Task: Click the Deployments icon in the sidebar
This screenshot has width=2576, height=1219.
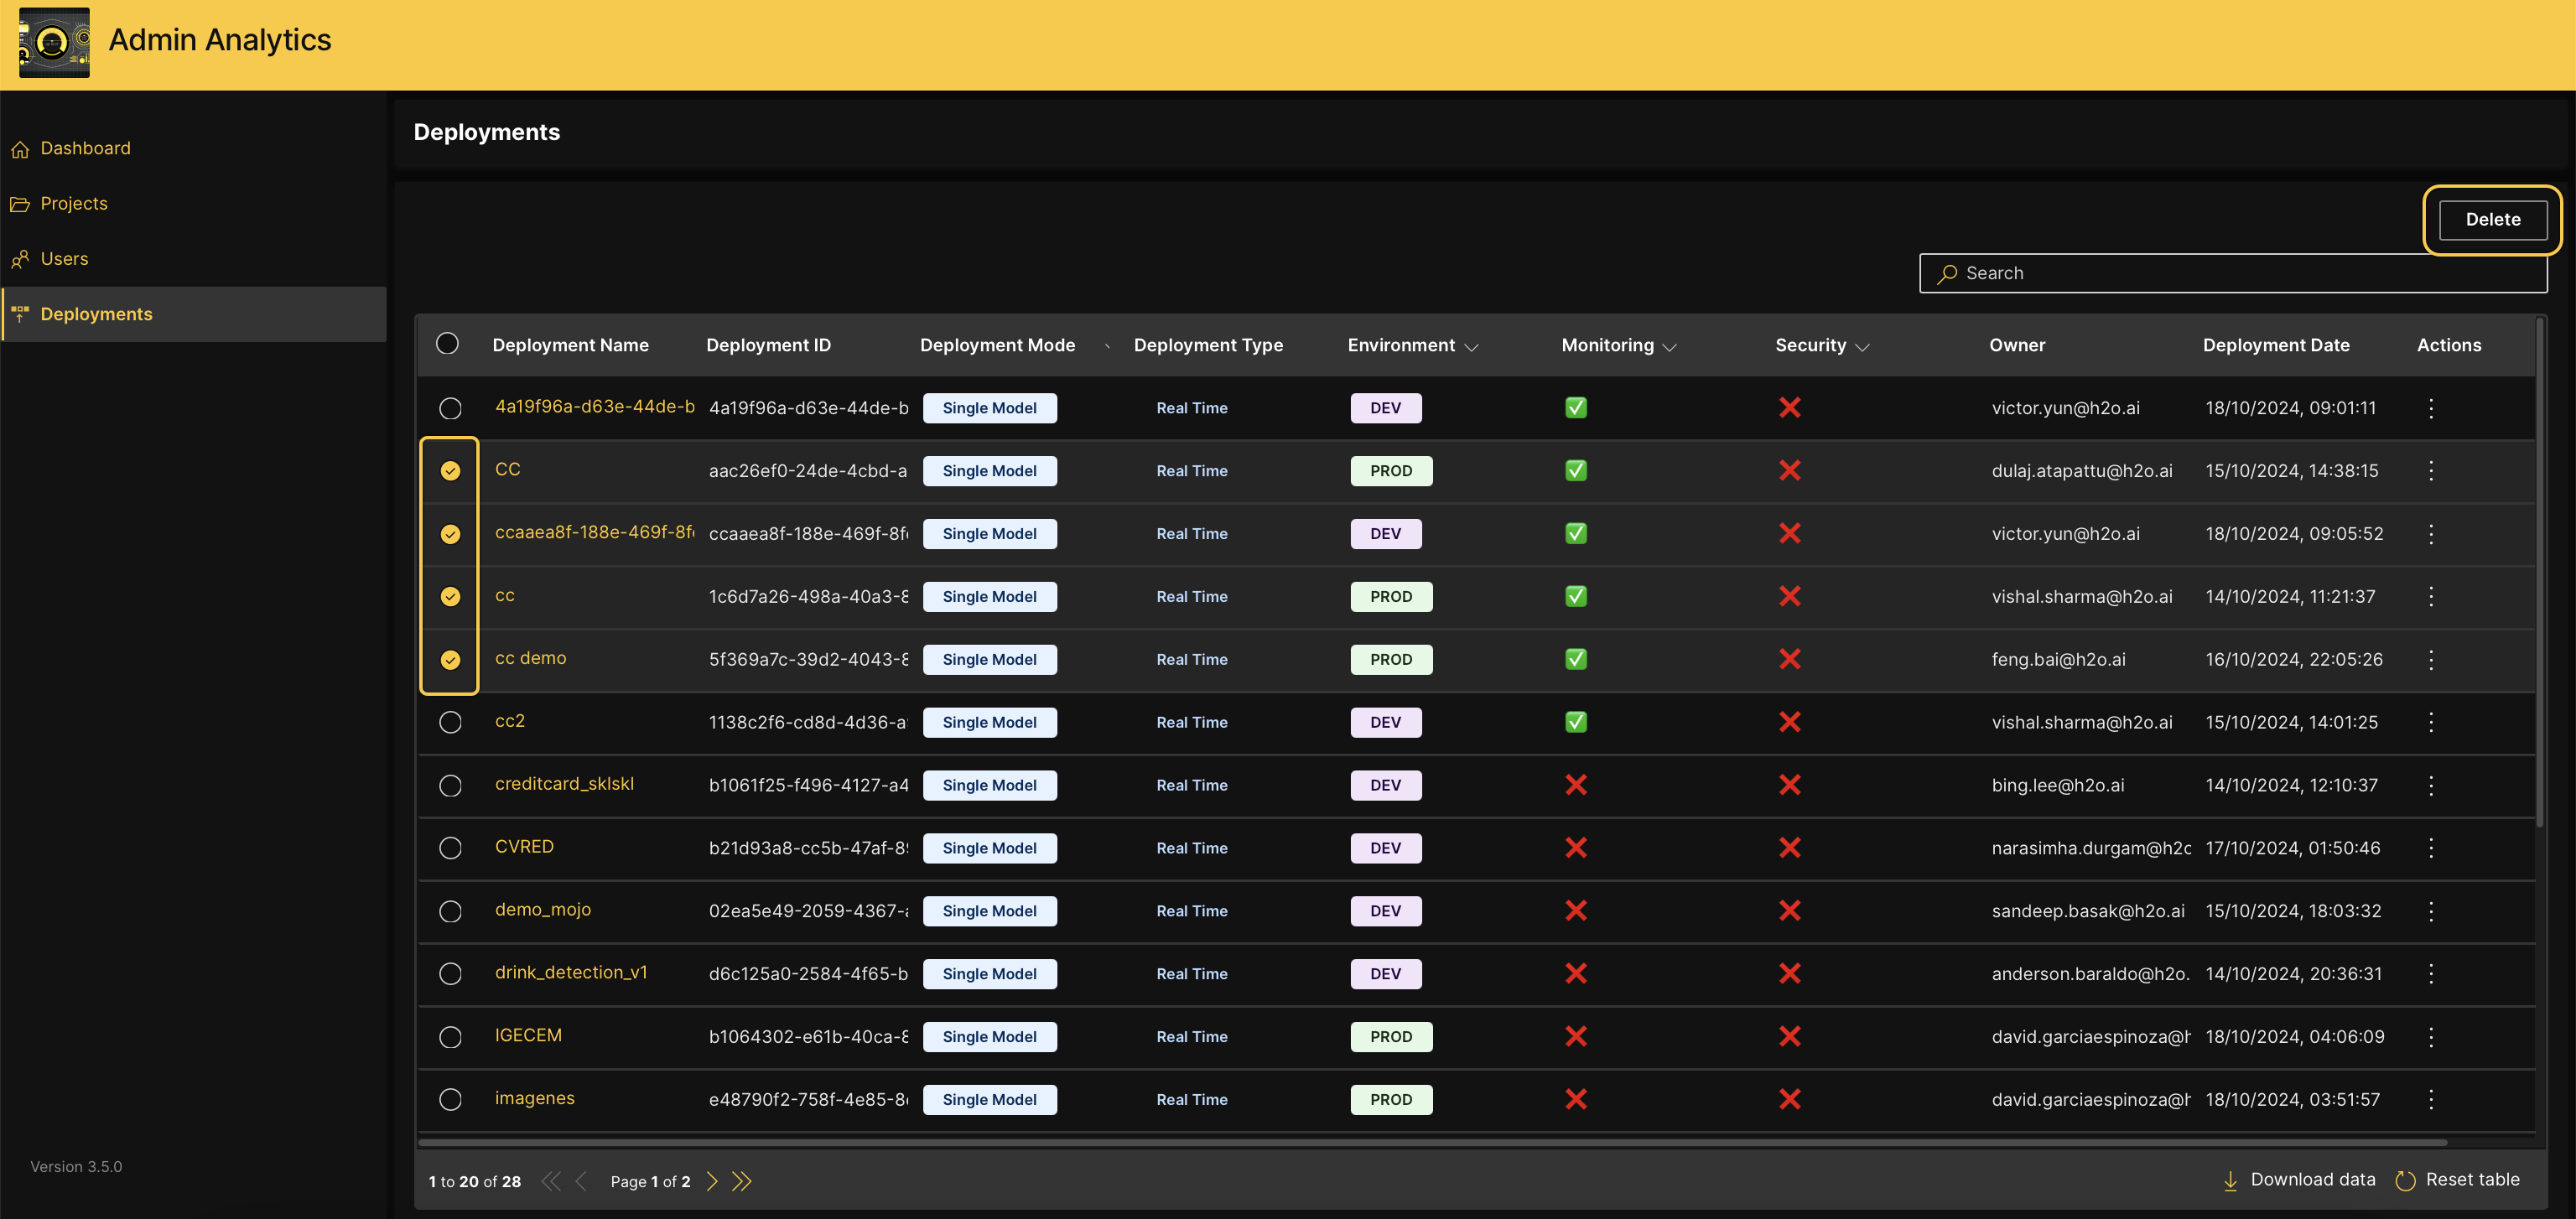Action: (19, 314)
